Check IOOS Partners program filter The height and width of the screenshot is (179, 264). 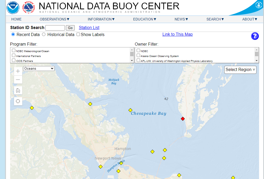pyautogui.click(x=14, y=60)
